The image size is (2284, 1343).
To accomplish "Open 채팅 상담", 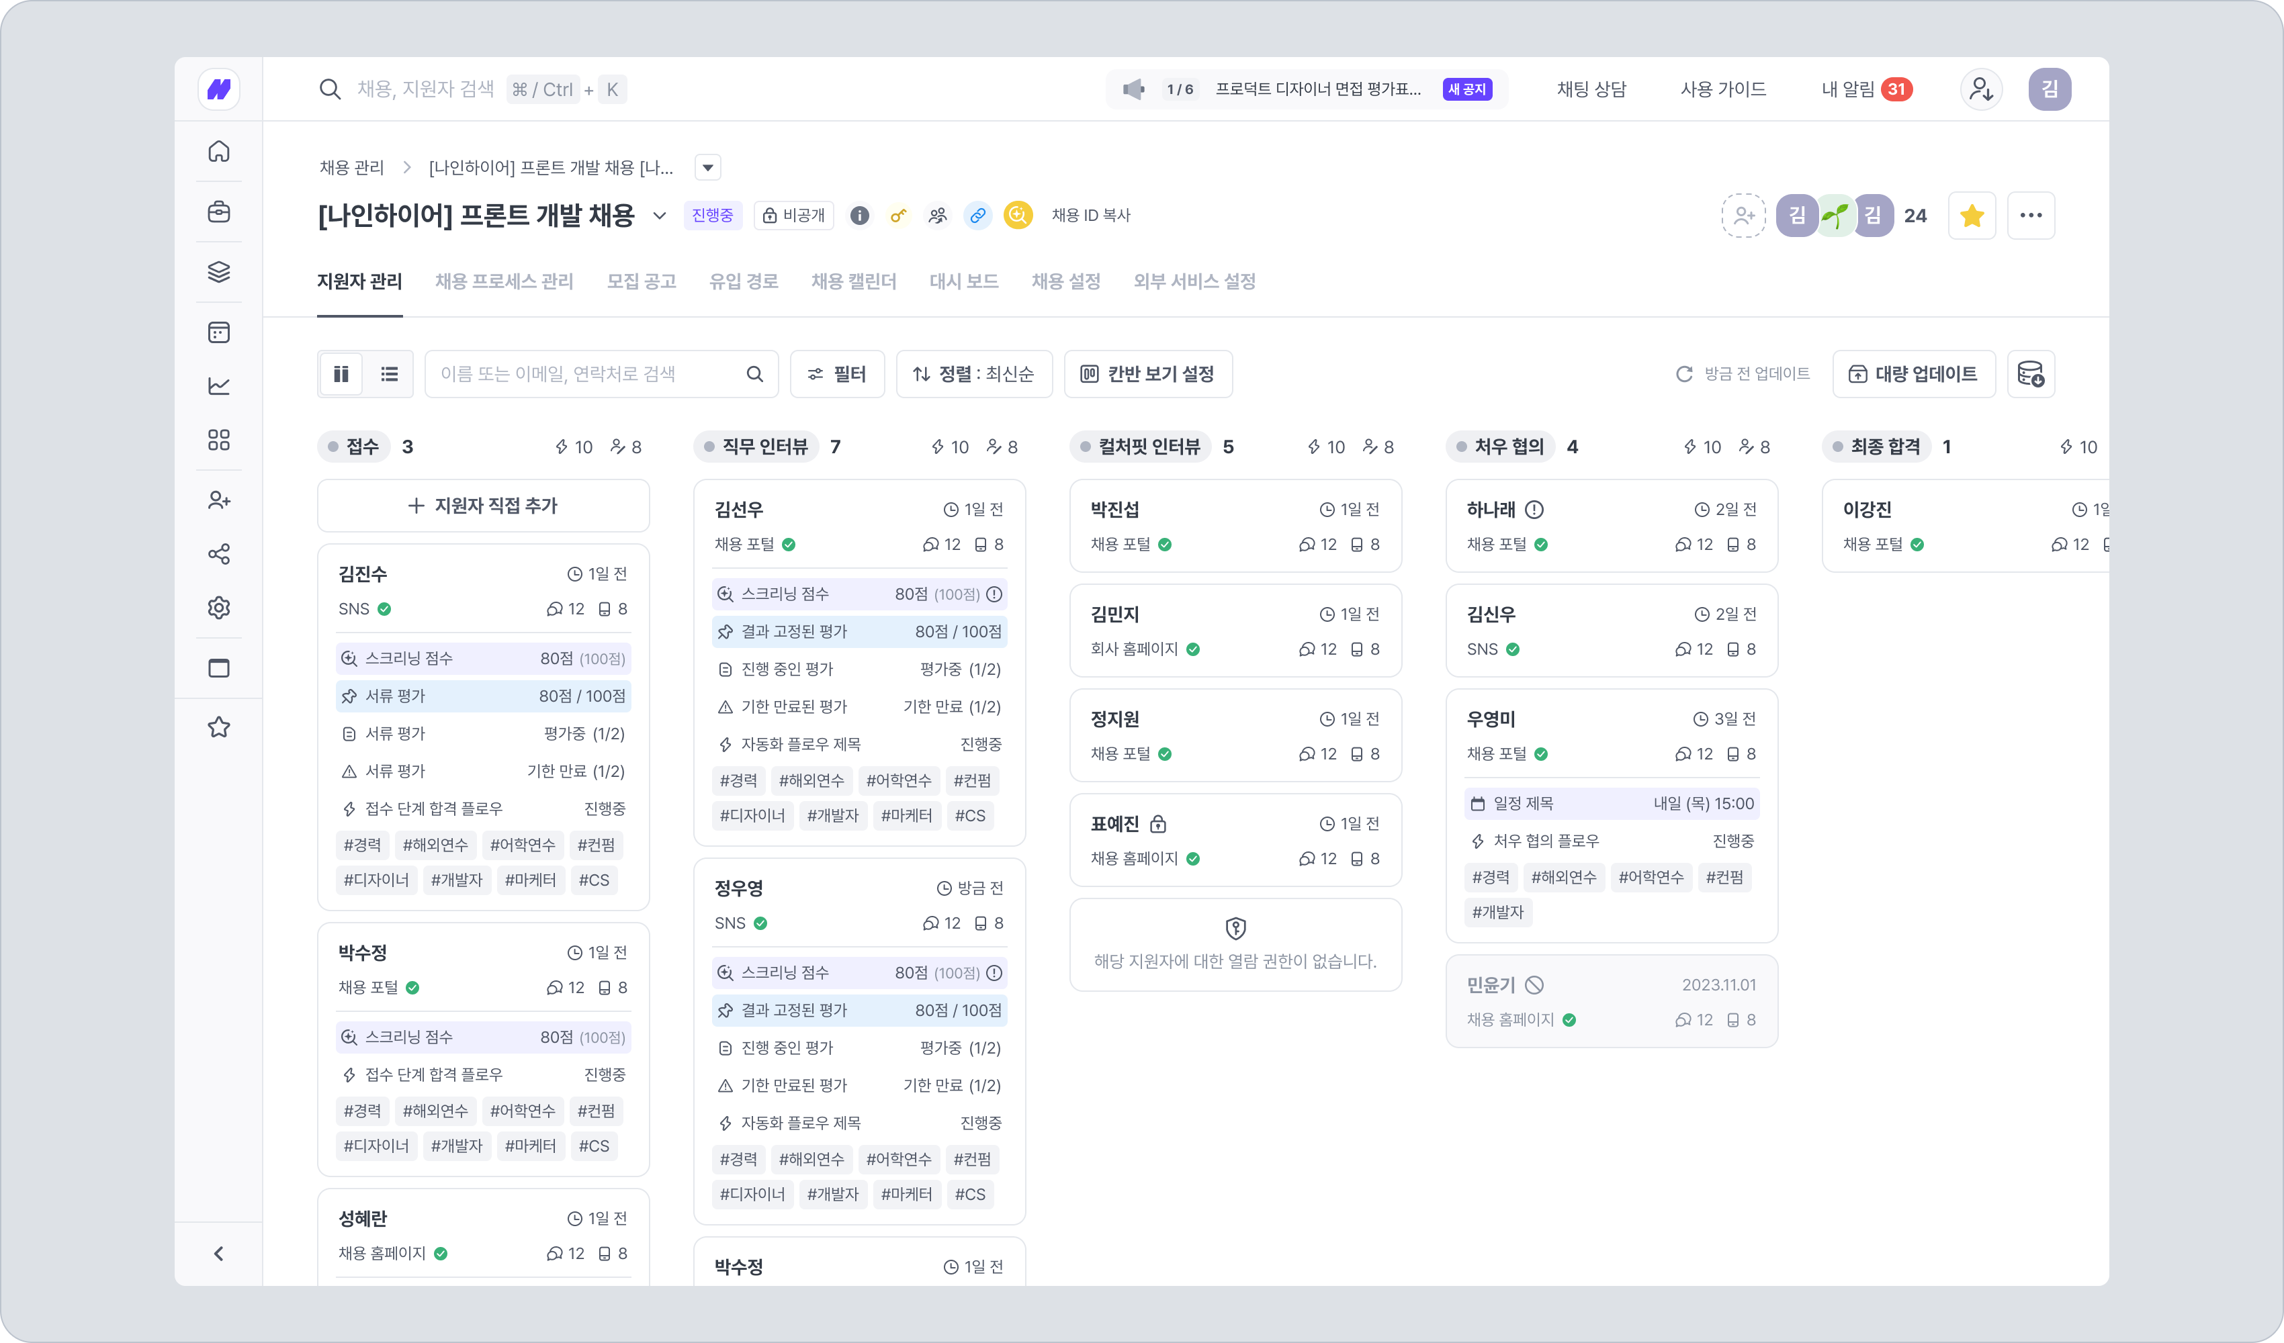I will (x=1591, y=89).
